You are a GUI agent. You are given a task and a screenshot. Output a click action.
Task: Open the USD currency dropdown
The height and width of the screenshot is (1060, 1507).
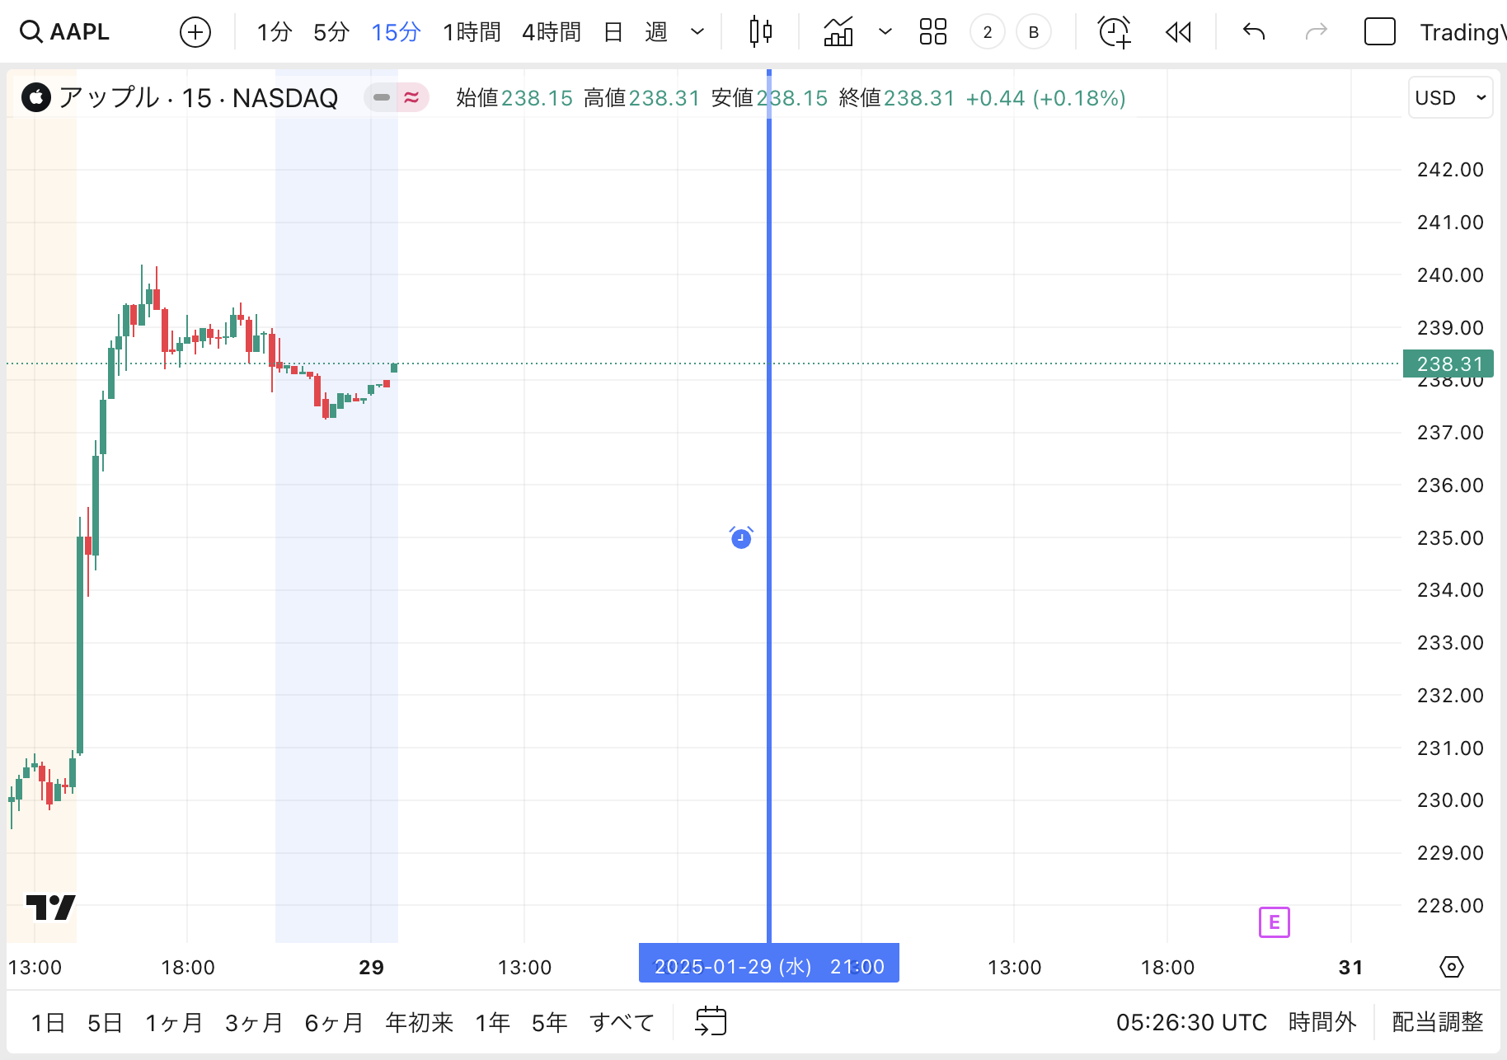pyautogui.click(x=1449, y=98)
